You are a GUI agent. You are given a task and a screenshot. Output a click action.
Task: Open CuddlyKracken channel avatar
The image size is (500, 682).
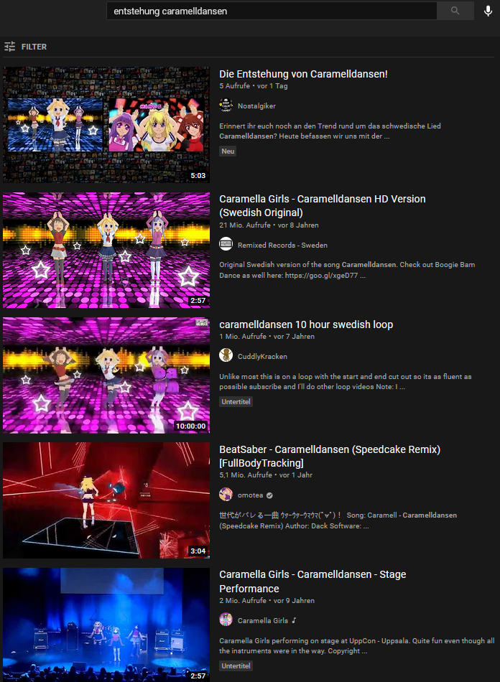point(226,356)
